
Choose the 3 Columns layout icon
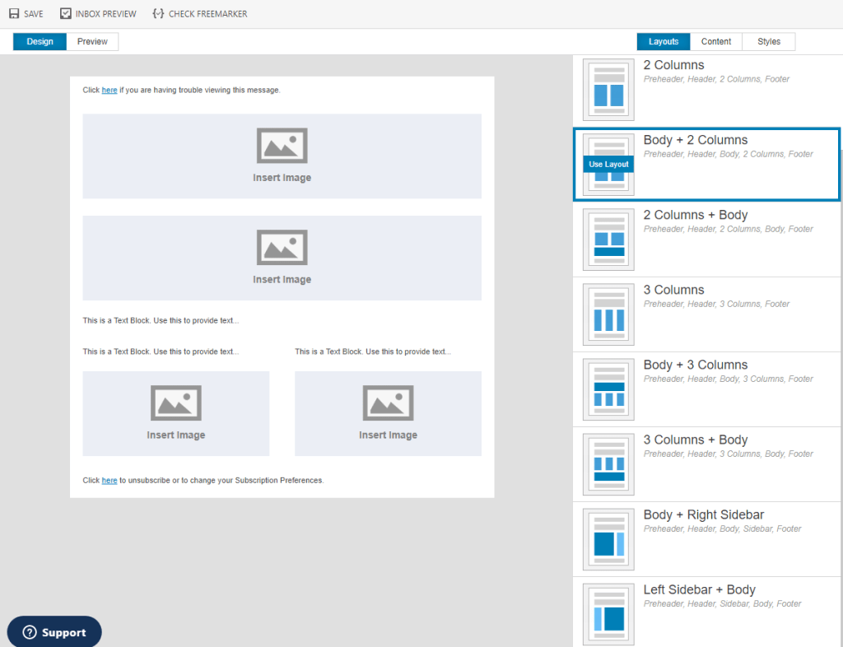(x=608, y=314)
